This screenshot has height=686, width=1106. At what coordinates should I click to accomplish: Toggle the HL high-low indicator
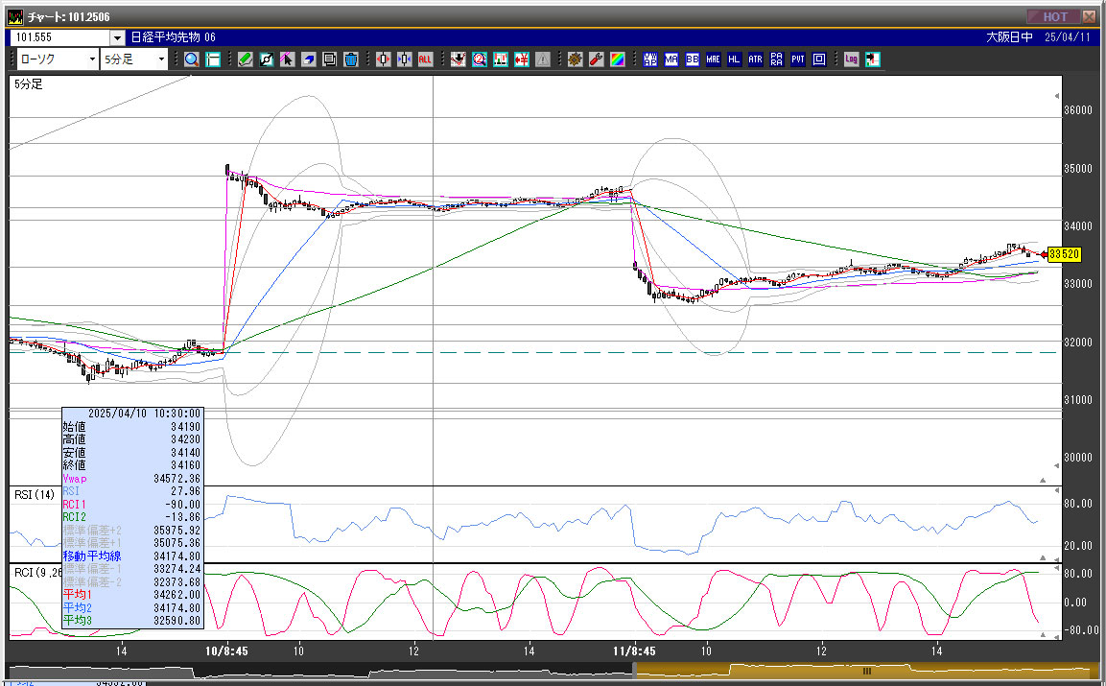point(734,59)
